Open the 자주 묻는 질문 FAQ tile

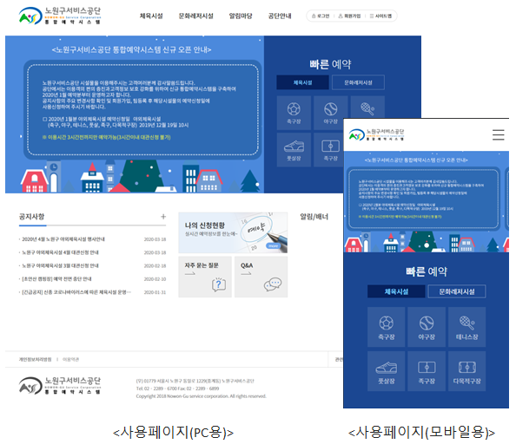(205, 277)
